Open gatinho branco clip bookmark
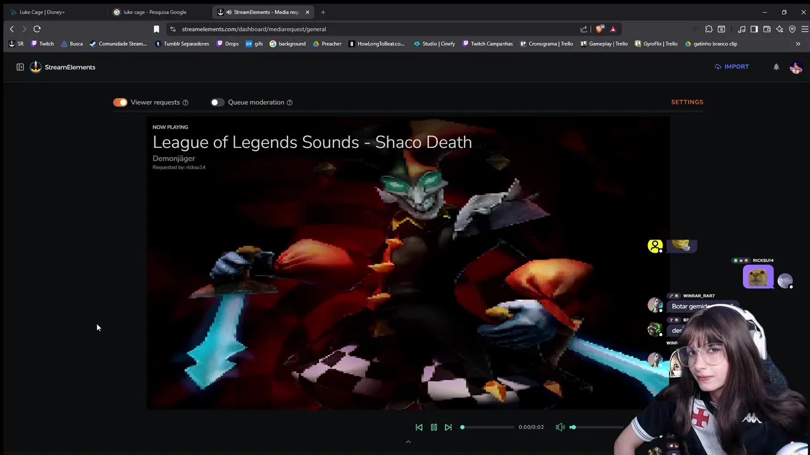The height and width of the screenshot is (455, 810). [x=711, y=44]
